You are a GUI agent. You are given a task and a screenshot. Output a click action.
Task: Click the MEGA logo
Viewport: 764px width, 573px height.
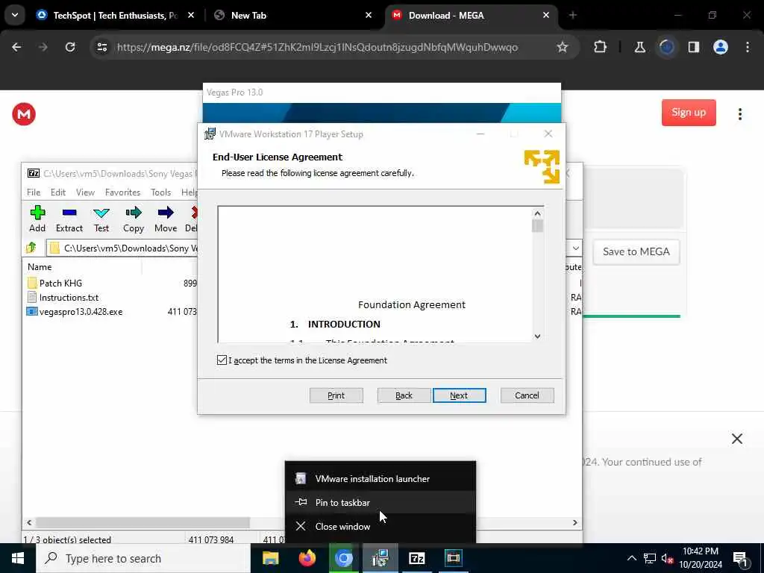(x=24, y=114)
